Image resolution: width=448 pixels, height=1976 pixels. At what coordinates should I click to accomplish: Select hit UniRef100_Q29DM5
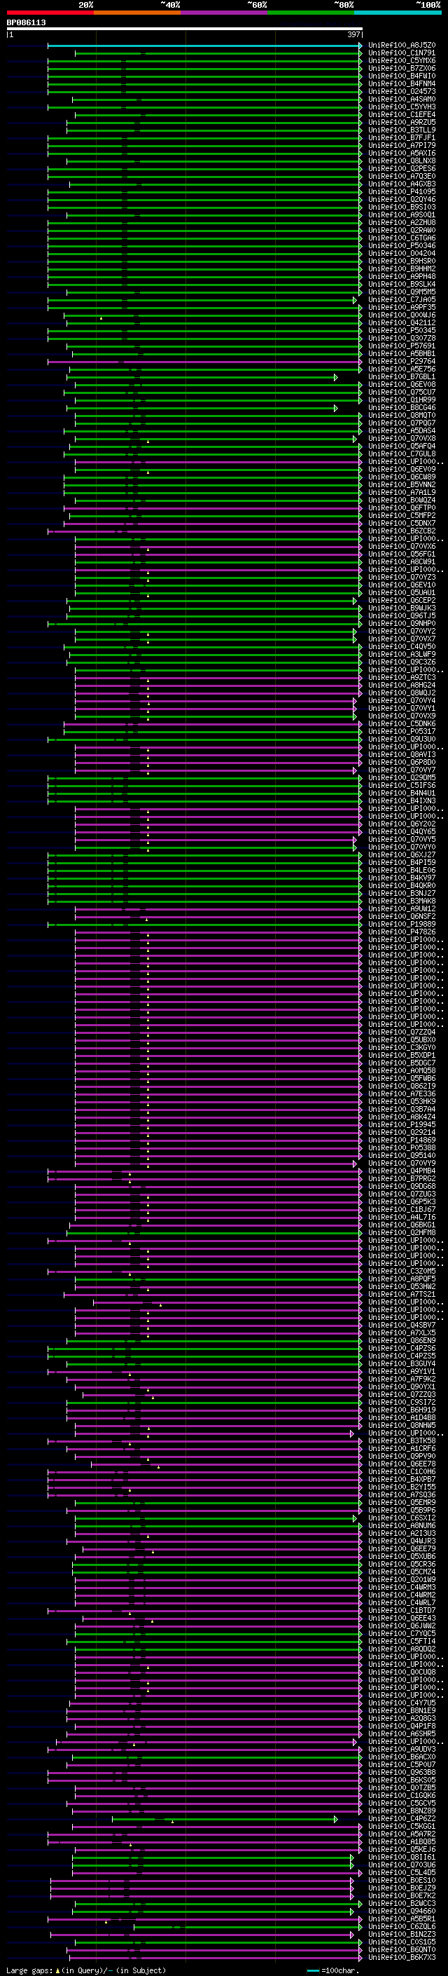tap(402, 778)
